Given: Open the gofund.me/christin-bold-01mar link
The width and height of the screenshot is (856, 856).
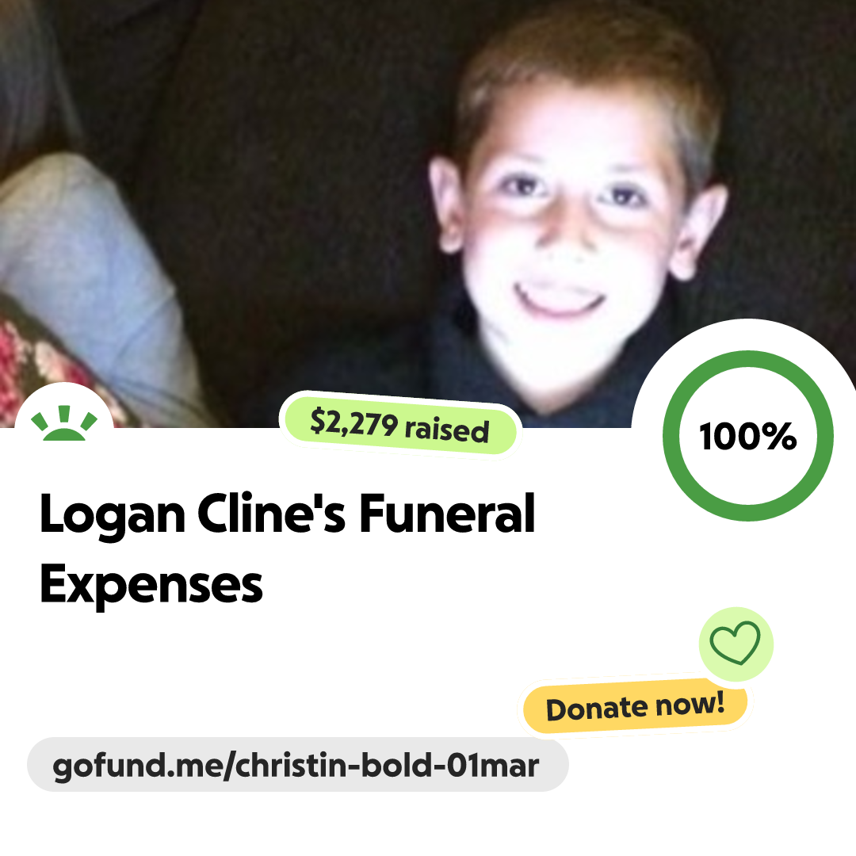Looking at the screenshot, I should [x=296, y=765].
